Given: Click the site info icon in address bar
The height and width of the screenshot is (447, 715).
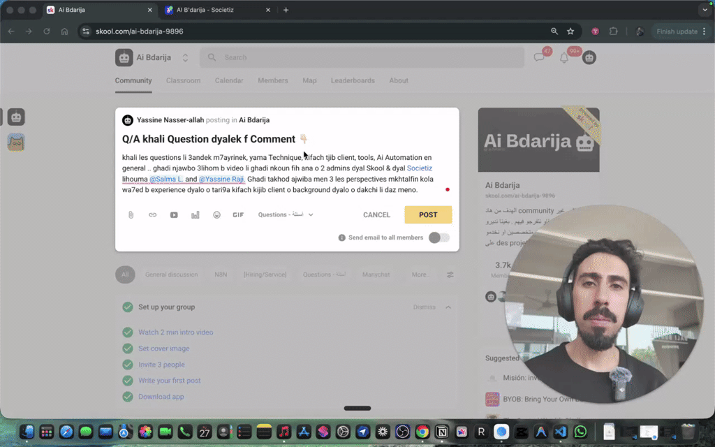Looking at the screenshot, I should (86, 31).
